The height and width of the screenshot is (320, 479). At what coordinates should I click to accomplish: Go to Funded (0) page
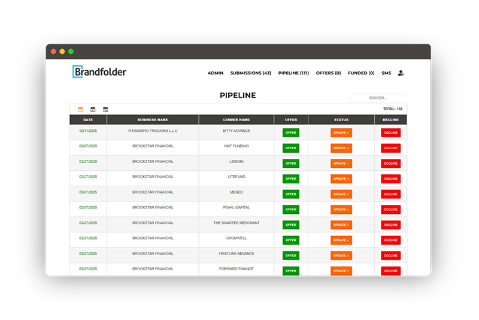(361, 73)
